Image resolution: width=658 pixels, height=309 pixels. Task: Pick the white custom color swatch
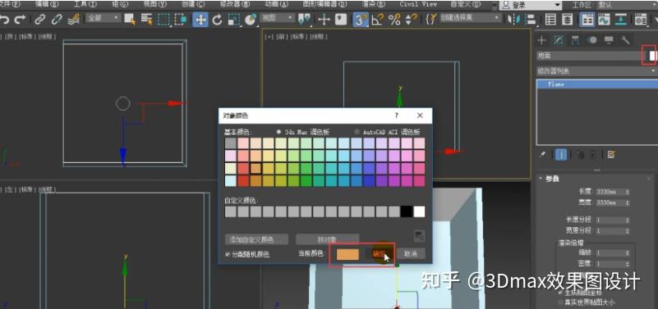tap(419, 211)
